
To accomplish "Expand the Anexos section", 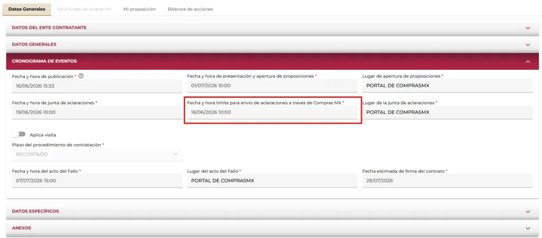I will tap(273, 228).
